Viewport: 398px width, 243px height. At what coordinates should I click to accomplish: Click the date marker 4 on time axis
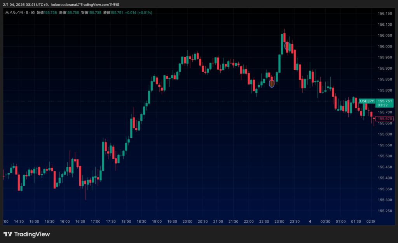click(x=310, y=221)
